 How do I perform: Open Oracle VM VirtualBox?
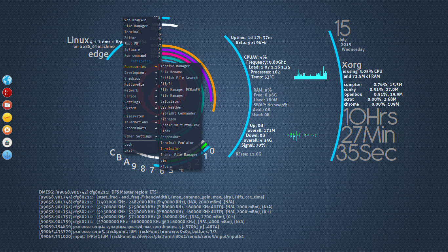coord(180,125)
